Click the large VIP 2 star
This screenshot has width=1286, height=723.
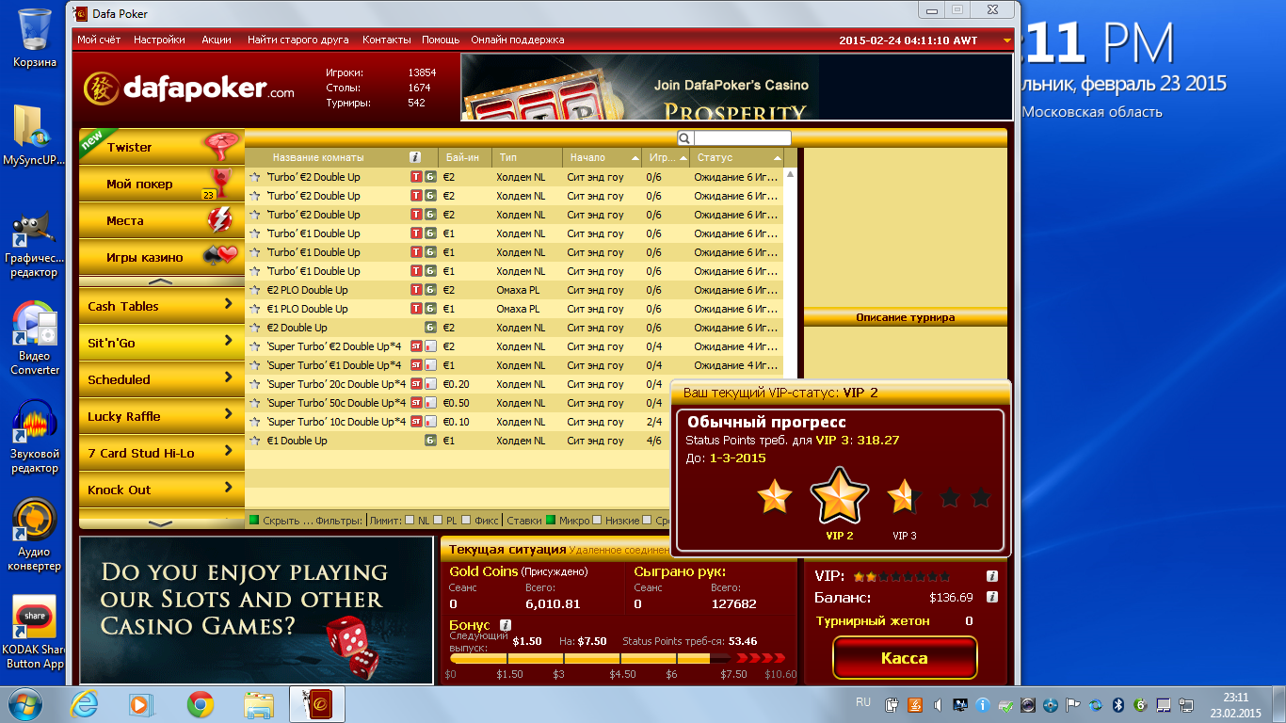(839, 496)
